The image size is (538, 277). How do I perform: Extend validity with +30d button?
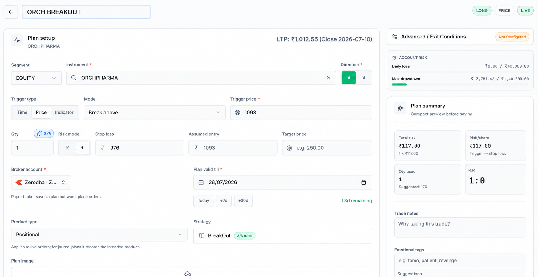pyautogui.click(x=243, y=201)
